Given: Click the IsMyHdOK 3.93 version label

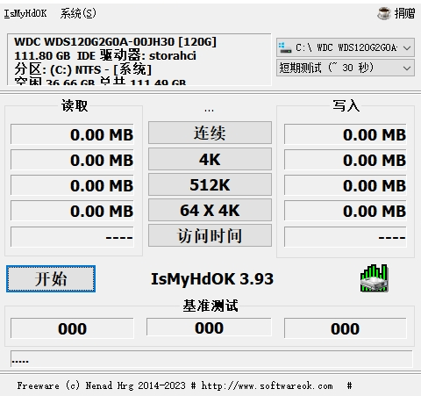Looking at the screenshot, I should click(x=212, y=278).
